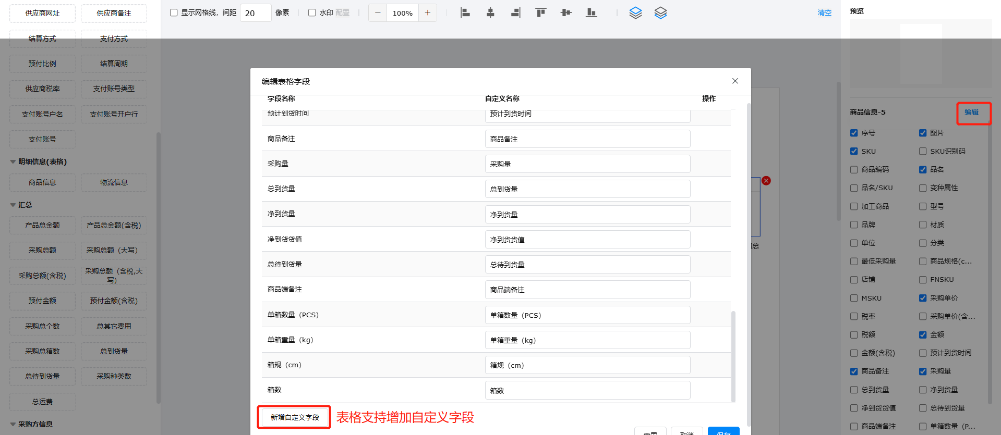Click 新增自定义字段 button
This screenshot has height=435, width=1001.
pos(295,417)
